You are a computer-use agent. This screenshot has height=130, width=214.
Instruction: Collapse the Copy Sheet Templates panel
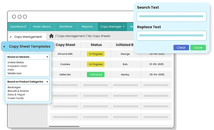27,46
